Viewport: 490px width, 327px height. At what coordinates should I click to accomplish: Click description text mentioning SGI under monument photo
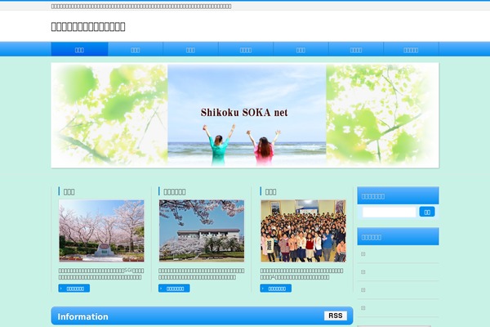pos(101,274)
